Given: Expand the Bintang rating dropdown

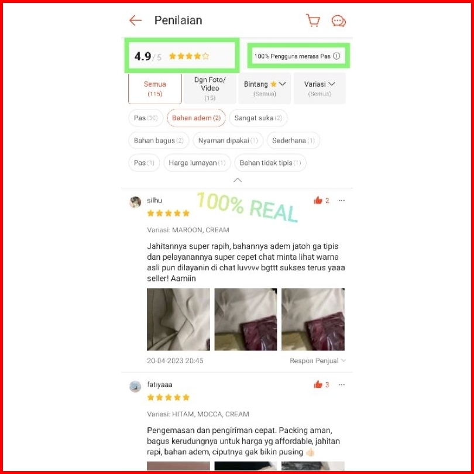Looking at the screenshot, I should tap(265, 88).
